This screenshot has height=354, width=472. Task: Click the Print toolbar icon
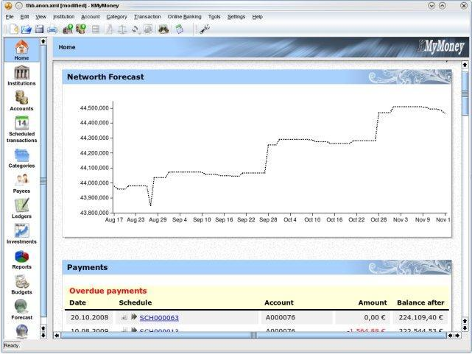tap(52, 29)
